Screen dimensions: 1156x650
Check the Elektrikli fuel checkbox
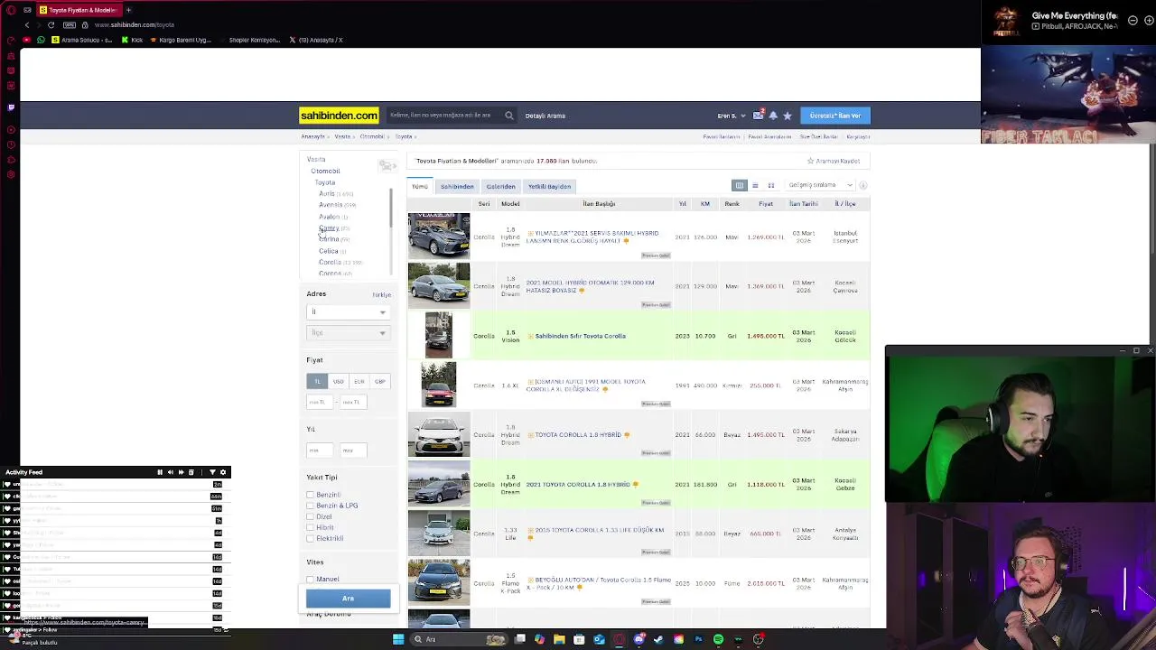[310, 538]
